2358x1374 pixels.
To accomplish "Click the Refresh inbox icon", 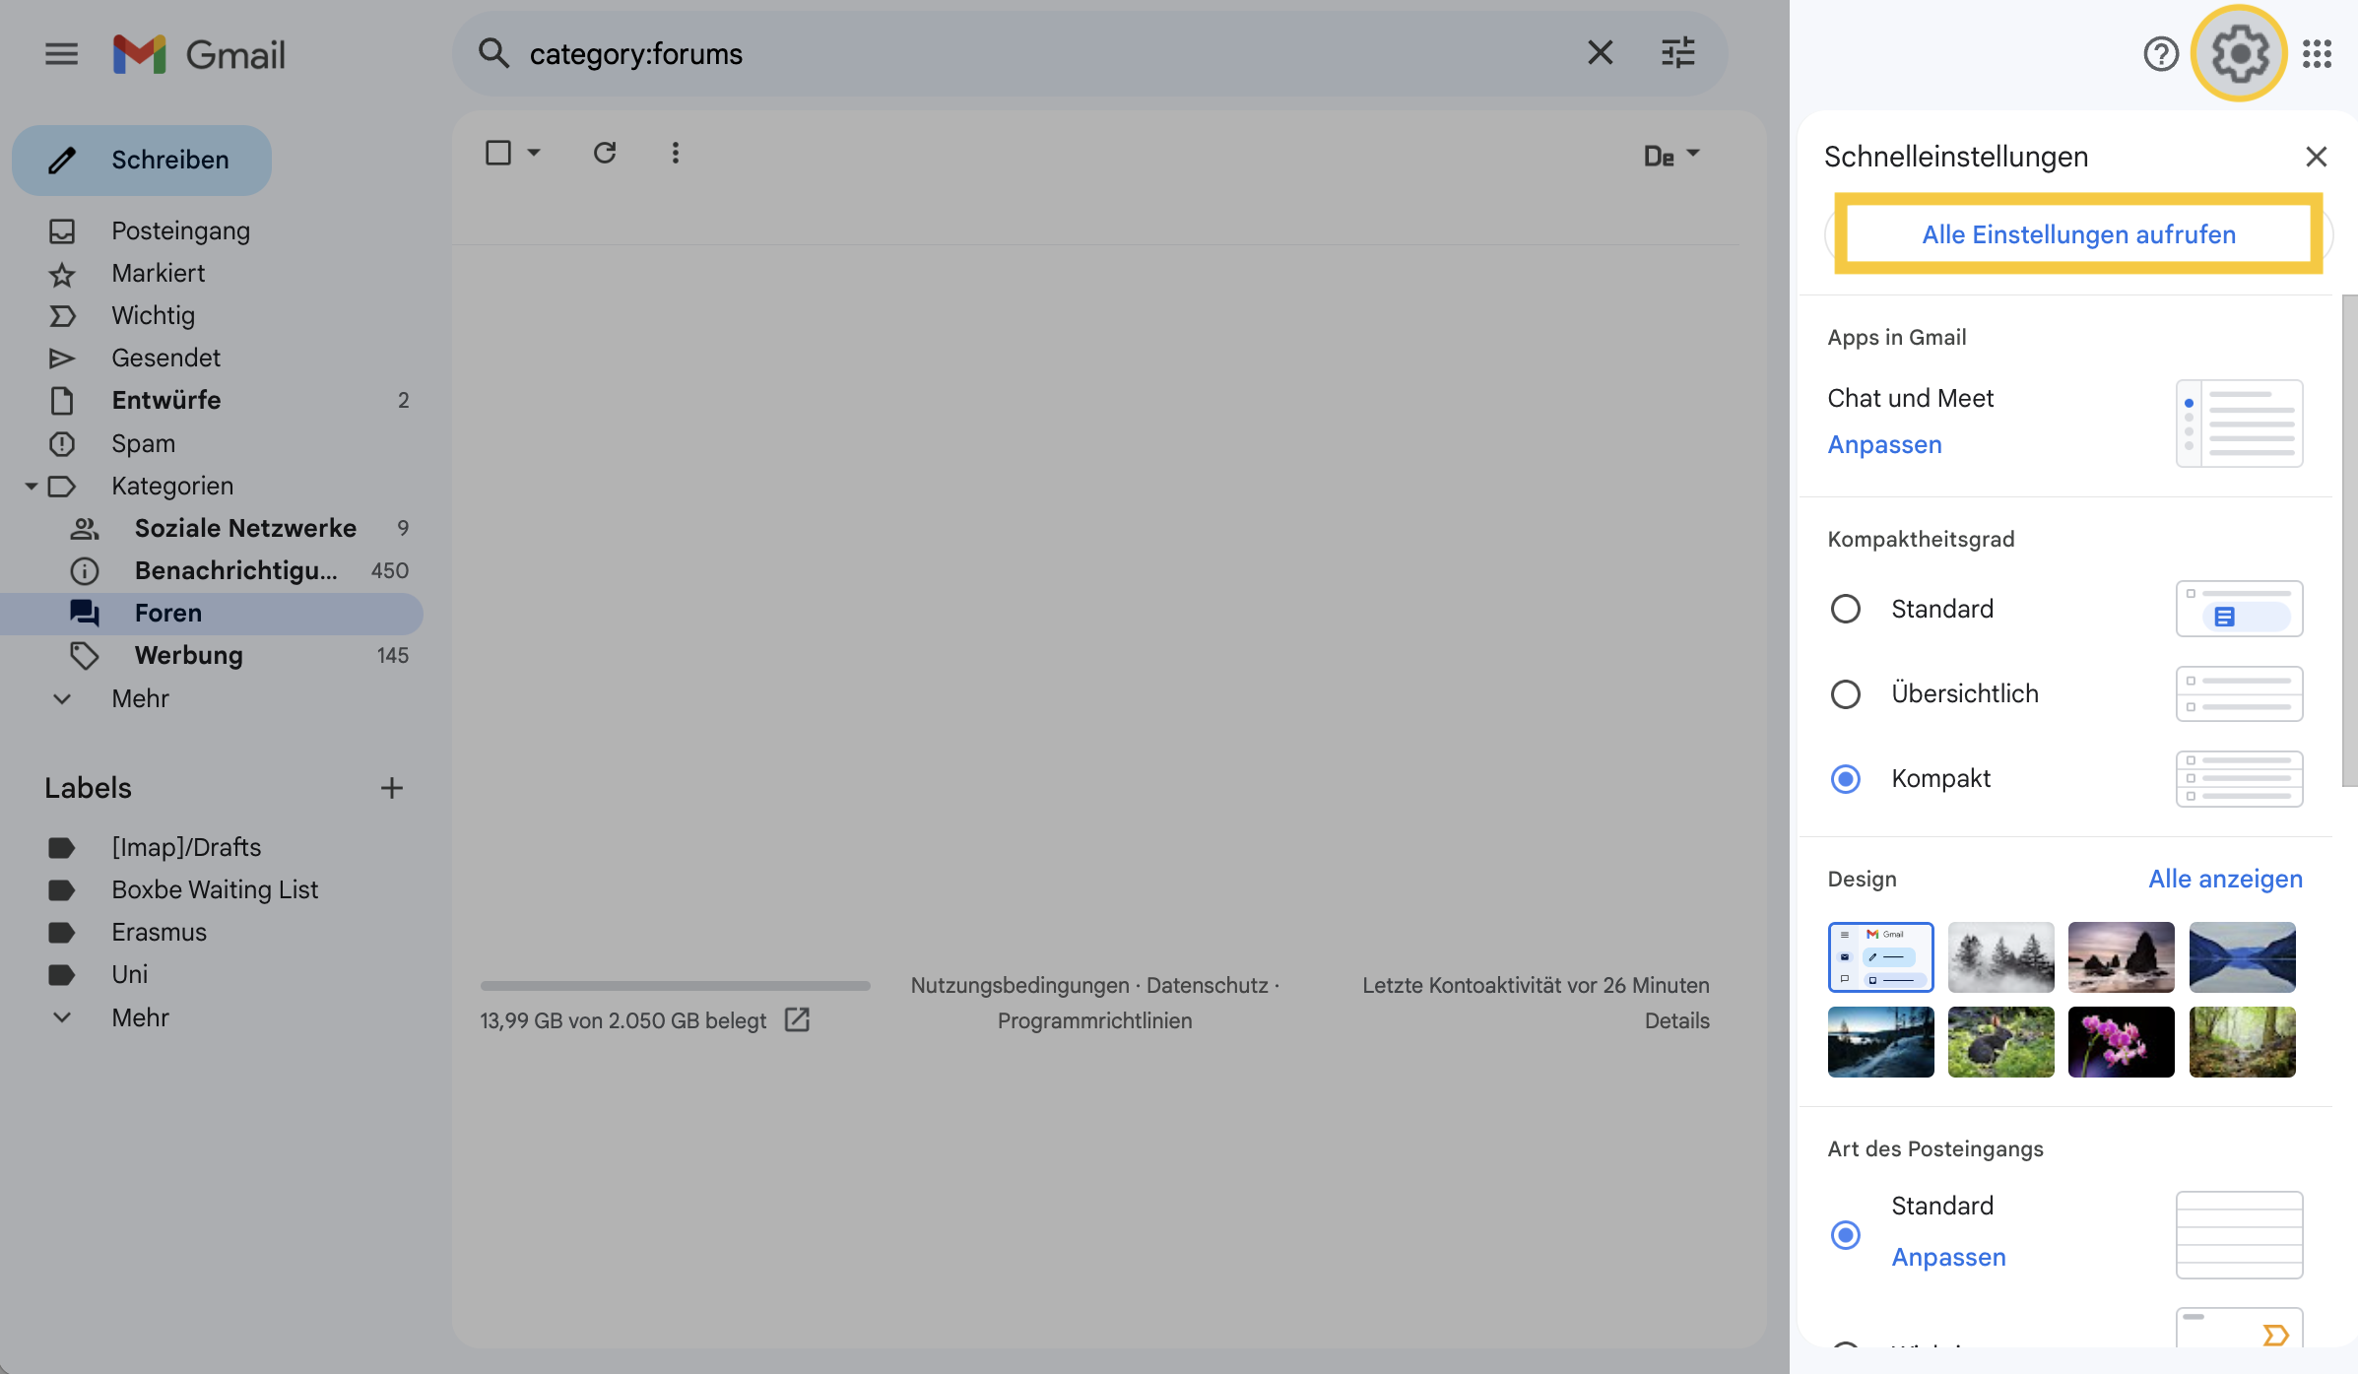I will (604, 152).
